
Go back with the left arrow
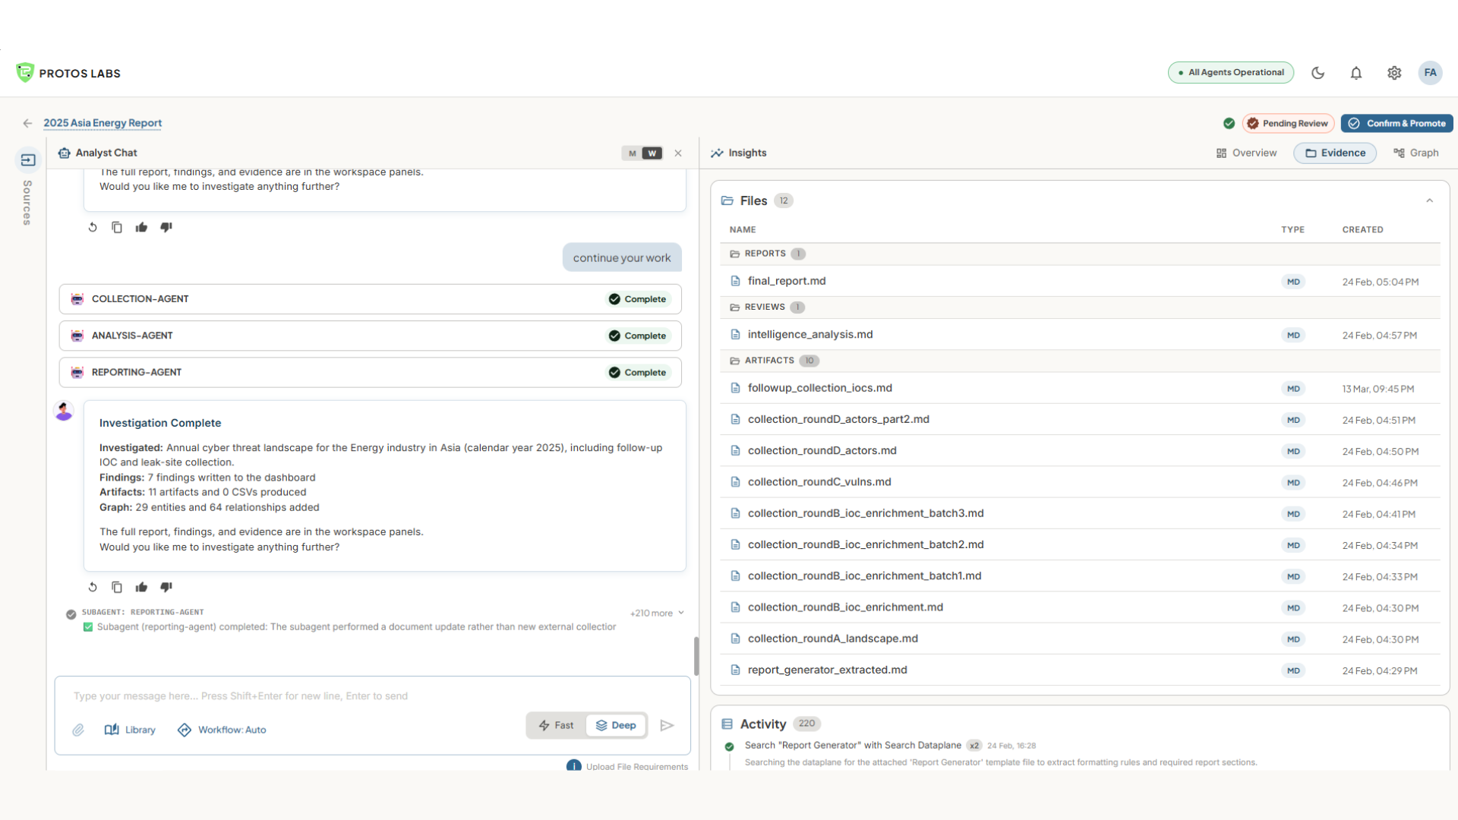click(27, 123)
